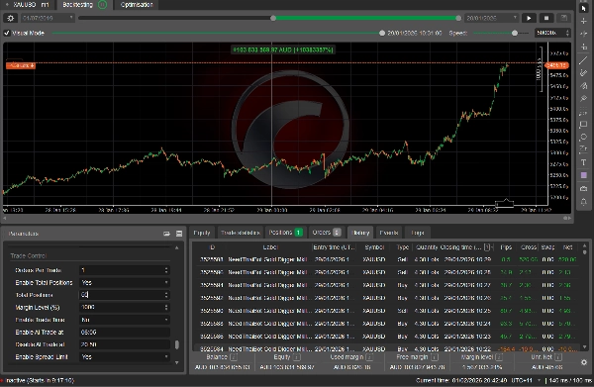Select the ellipse shape tool
Screen dimensions: 594x387
583,137
